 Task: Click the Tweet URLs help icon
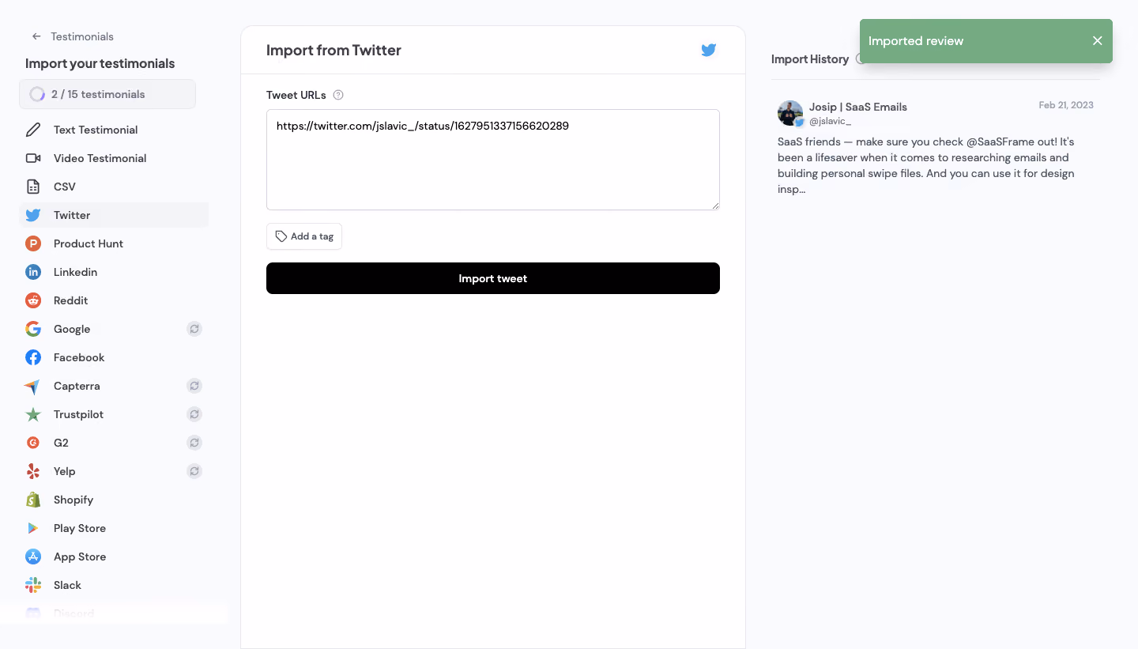[338, 95]
